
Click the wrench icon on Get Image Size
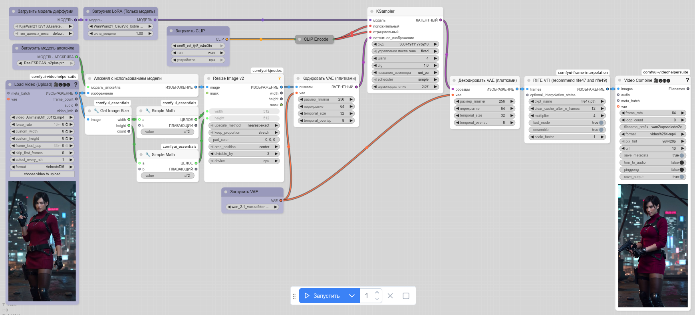pyautogui.click(x=96, y=111)
